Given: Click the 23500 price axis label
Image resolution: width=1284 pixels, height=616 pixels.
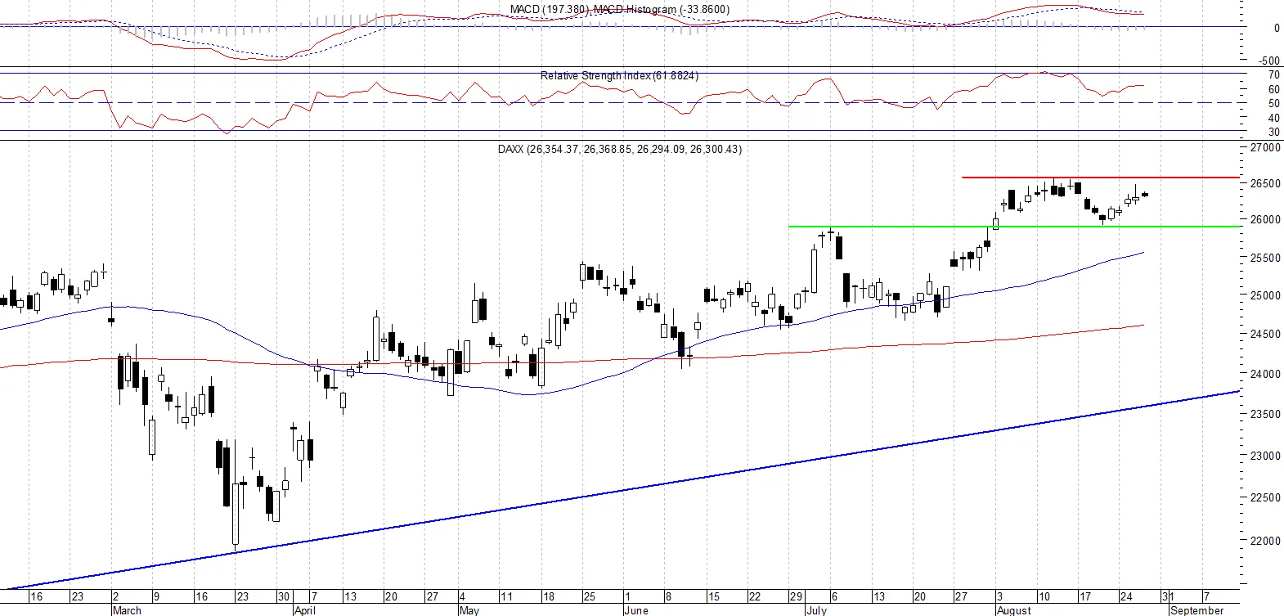Looking at the screenshot, I should click(x=1265, y=414).
